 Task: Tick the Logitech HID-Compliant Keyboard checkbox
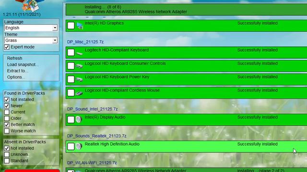pyautogui.click(x=71, y=53)
